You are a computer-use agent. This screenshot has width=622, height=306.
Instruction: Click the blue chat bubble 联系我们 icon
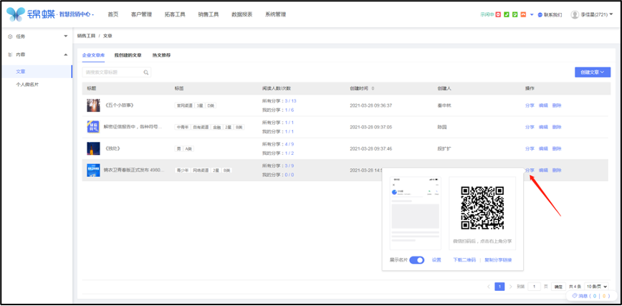point(540,14)
